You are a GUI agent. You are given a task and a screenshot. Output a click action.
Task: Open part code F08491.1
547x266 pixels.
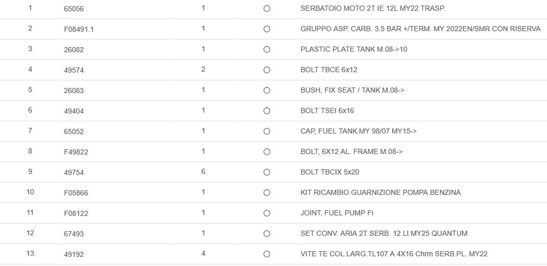point(79,29)
